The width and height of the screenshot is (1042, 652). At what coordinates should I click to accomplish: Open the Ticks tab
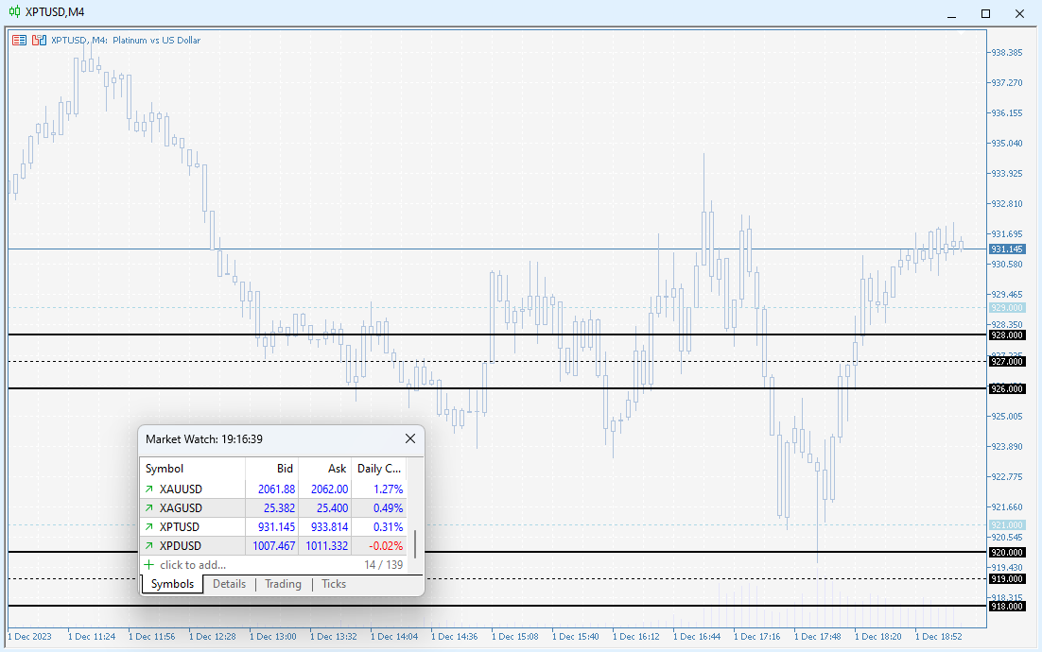pos(334,584)
